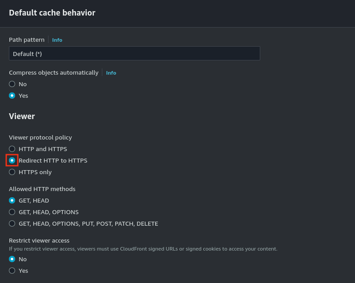Select HTTPS only protocol policy
Viewport: 355px width, 283px height.
pos(12,172)
